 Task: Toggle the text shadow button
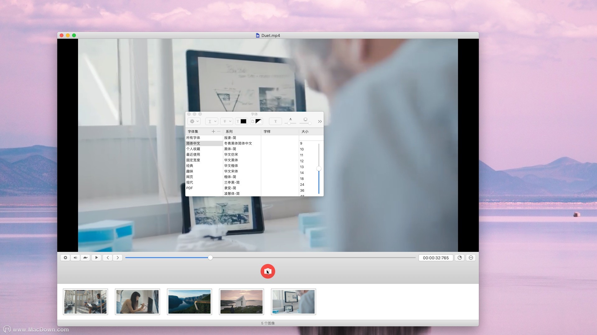click(x=275, y=121)
